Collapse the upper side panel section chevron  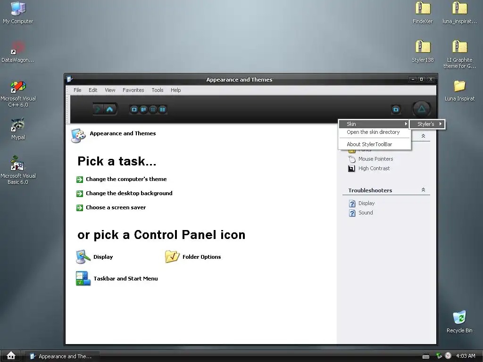pos(423,136)
